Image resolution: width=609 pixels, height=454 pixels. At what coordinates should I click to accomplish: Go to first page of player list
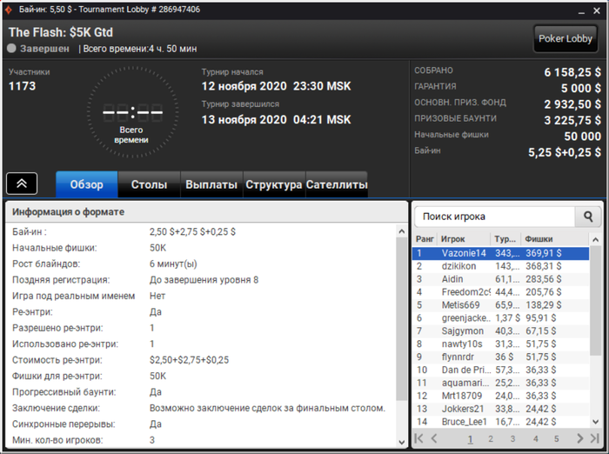click(x=418, y=438)
